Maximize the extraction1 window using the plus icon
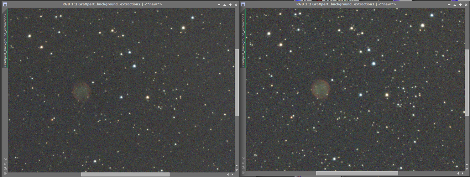 (x=460, y=5)
